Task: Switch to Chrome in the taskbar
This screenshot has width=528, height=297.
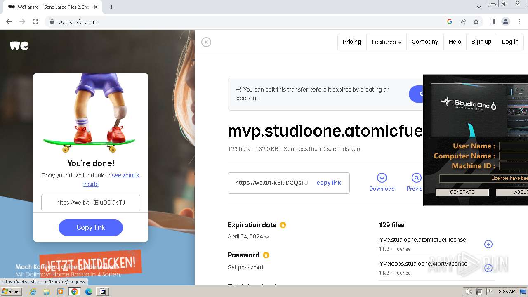Action: point(75,292)
